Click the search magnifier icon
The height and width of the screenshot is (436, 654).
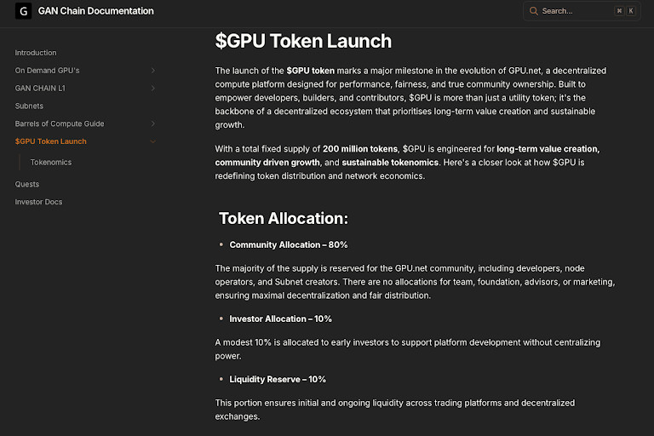[x=533, y=11]
